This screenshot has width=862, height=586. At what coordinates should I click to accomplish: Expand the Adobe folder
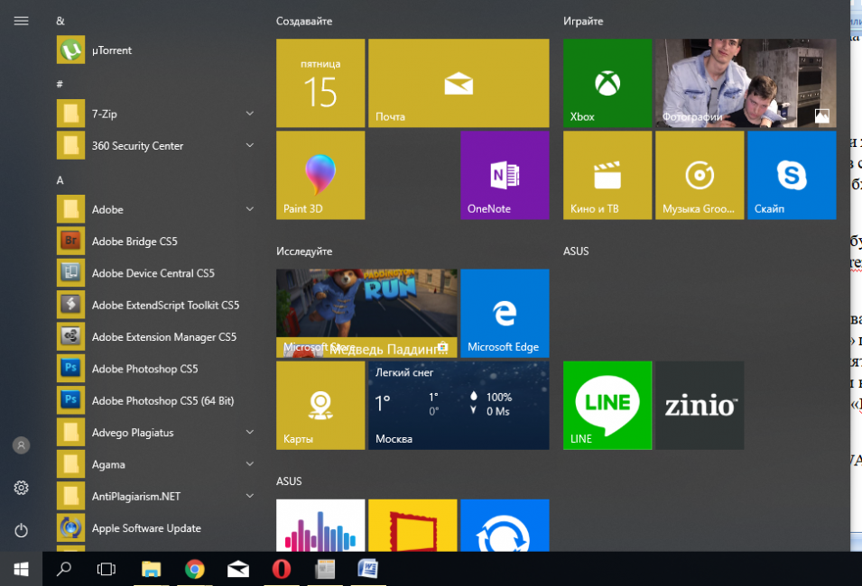[x=155, y=209]
